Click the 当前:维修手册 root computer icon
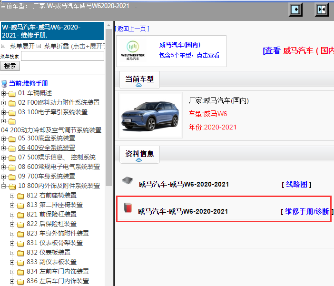This screenshot has width=334, height=286. 4,84
